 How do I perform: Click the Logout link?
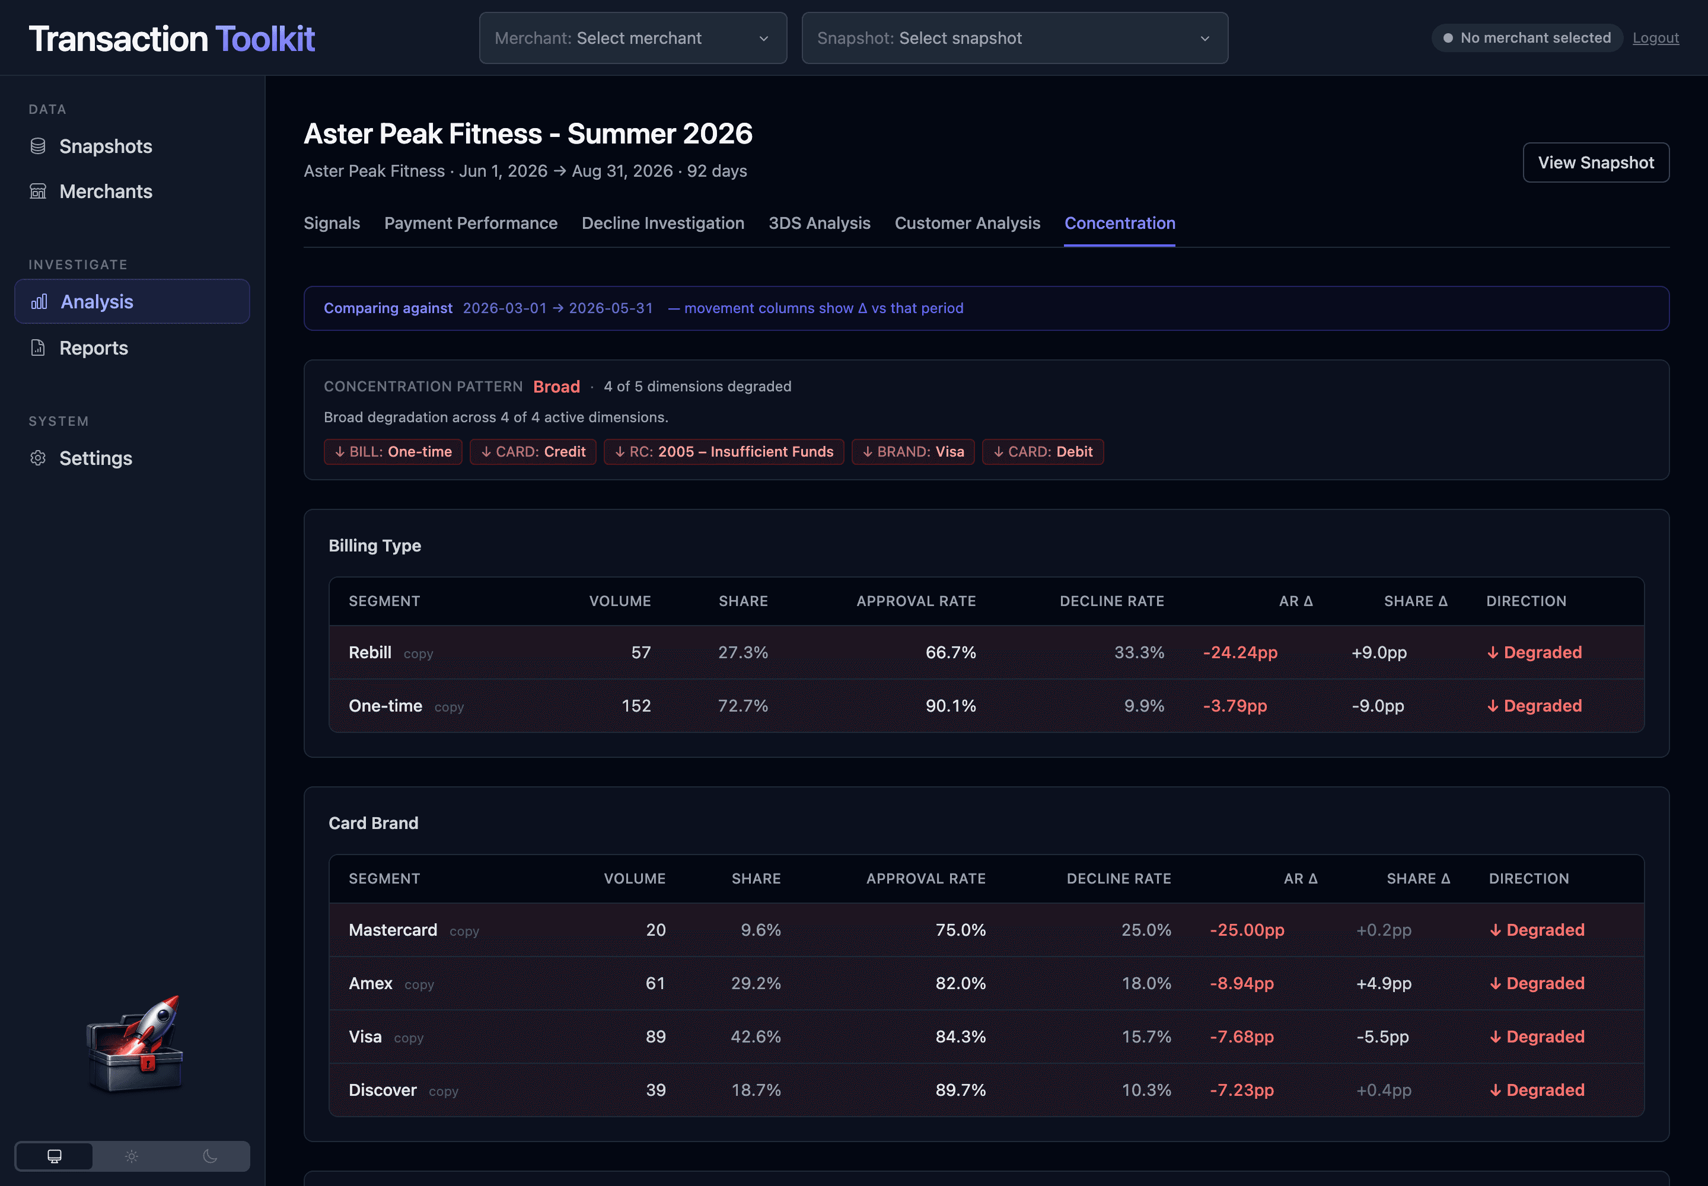tap(1655, 38)
